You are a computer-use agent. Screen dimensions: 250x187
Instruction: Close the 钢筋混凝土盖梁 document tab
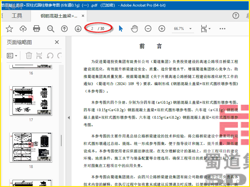(x=83, y=16)
